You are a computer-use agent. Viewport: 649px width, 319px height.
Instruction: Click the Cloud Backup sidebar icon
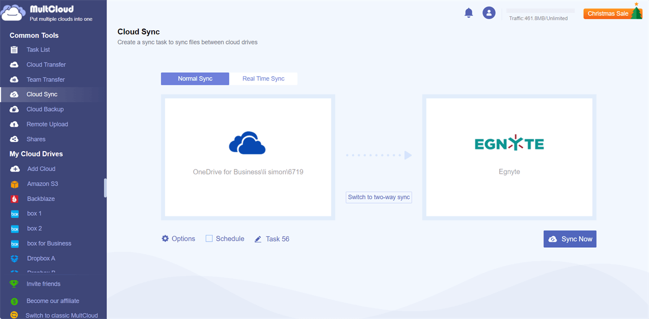(x=15, y=109)
